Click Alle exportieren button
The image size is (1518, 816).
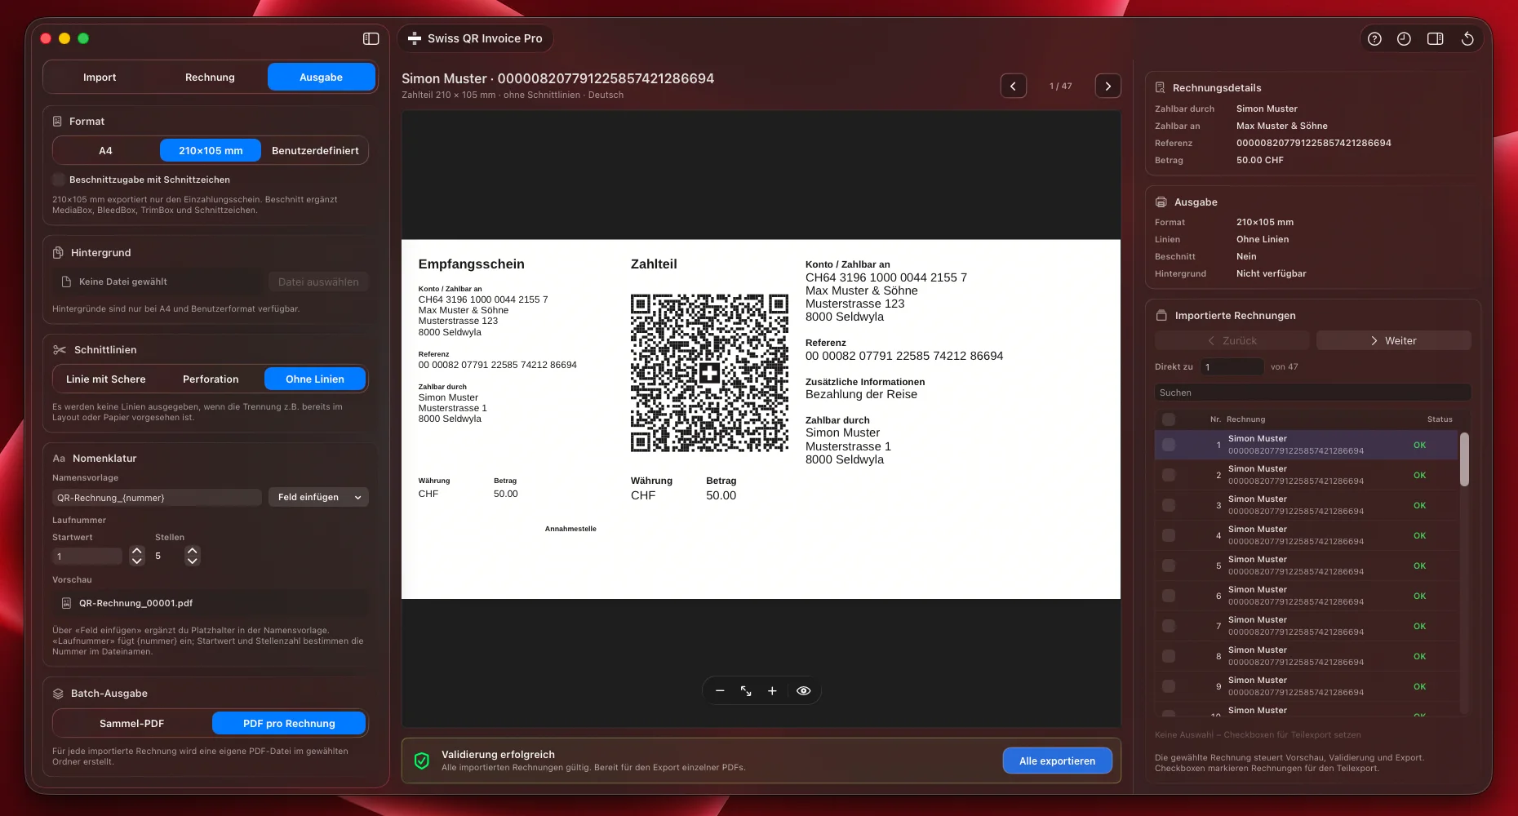pyautogui.click(x=1058, y=761)
